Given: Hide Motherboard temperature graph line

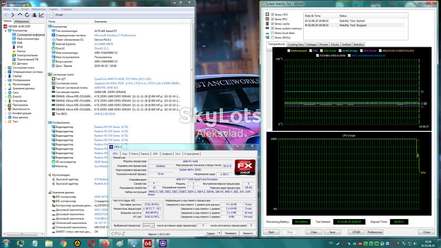Looking at the screenshot, I should click(289, 51).
